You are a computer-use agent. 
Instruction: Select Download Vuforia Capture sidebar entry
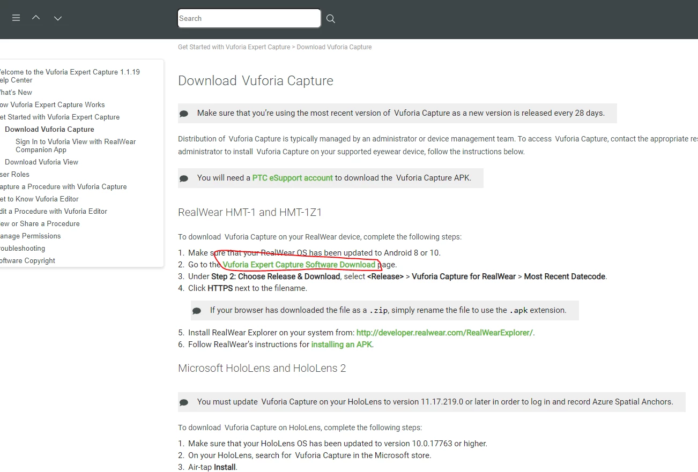(49, 129)
